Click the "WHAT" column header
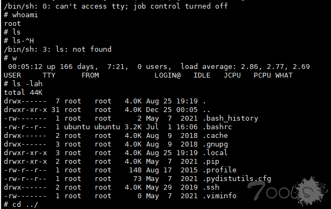 pos(284,75)
